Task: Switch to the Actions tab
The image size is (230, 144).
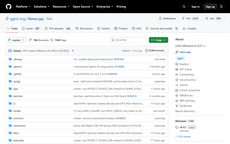Action: coord(103,29)
